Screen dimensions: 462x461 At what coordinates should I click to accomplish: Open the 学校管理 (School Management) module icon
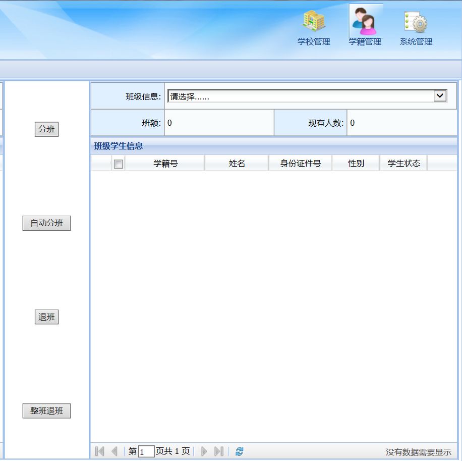point(313,23)
